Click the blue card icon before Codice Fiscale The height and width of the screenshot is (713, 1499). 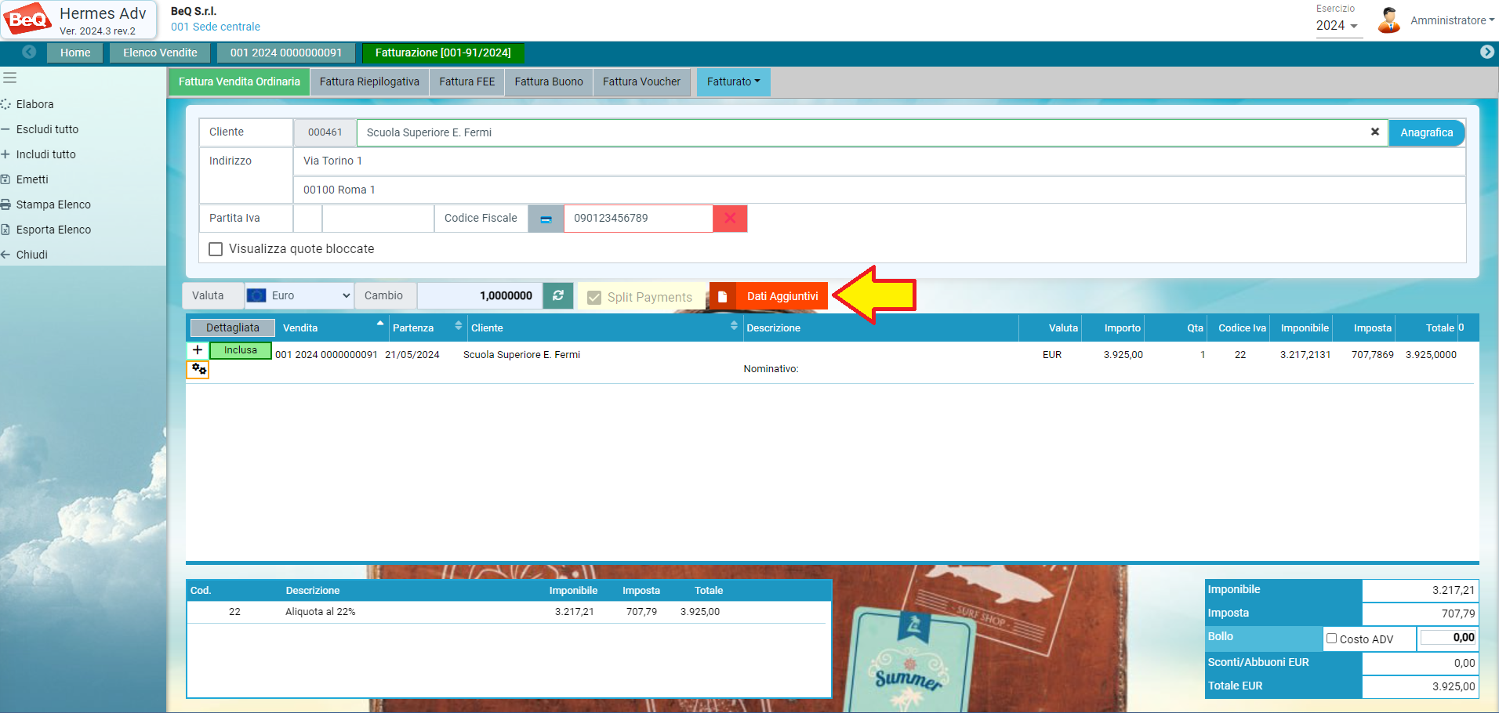pyautogui.click(x=546, y=219)
